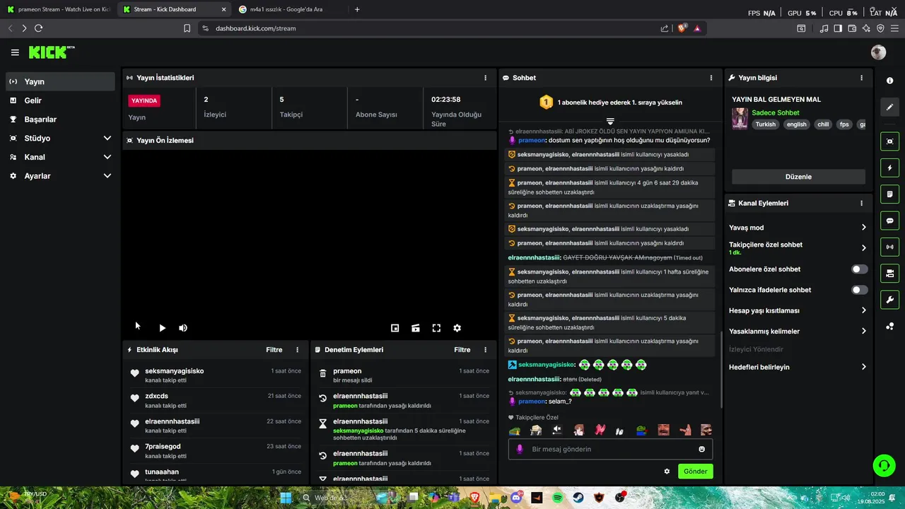Go to Gelir in the sidebar
905x509 pixels.
click(x=60, y=101)
